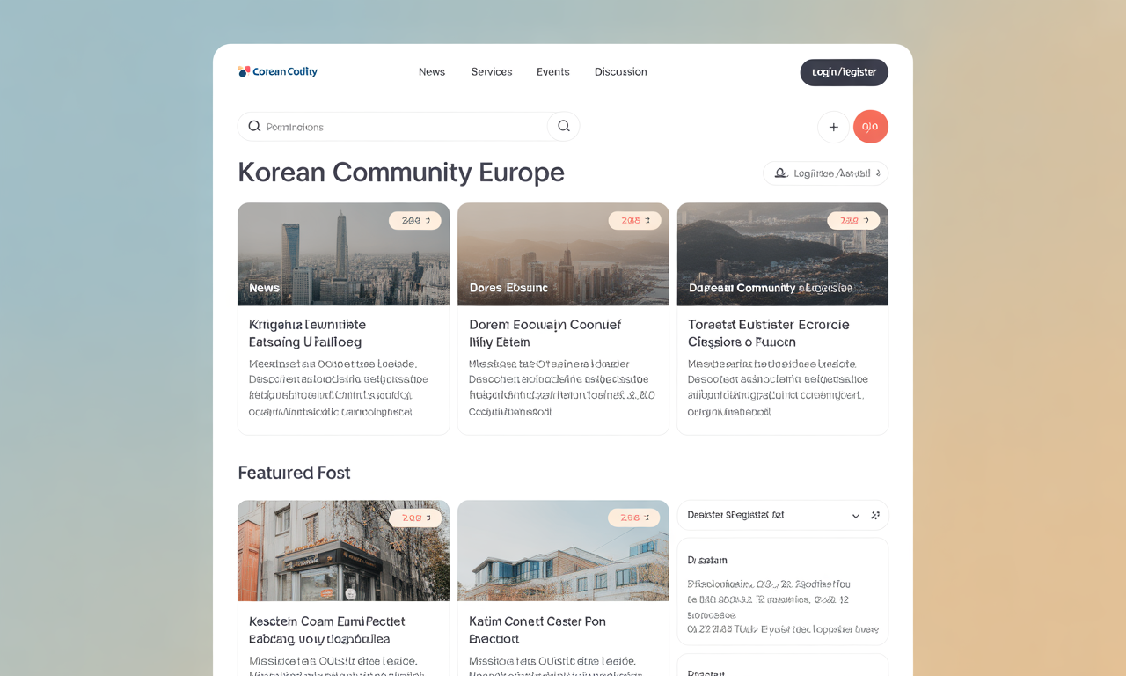Open the Services menu item
This screenshot has width=1126, height=676.
492,72
